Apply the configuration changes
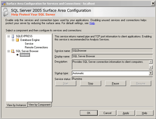Screen dimensions: 156x119 [x=126, y=113]
